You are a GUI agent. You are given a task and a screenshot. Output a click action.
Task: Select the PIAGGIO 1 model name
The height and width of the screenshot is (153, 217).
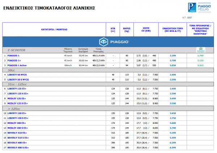pos(13,56)
